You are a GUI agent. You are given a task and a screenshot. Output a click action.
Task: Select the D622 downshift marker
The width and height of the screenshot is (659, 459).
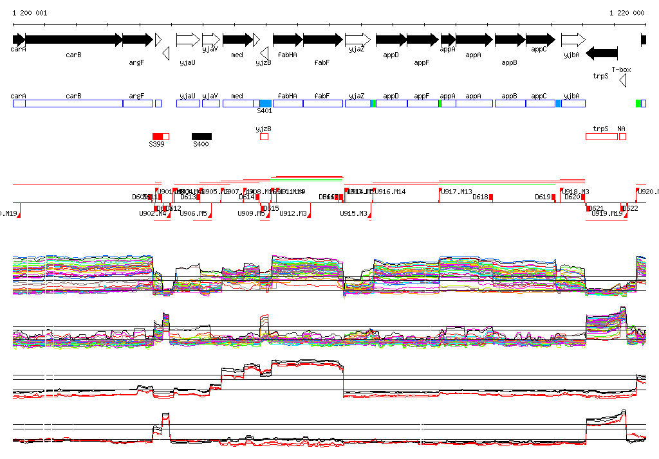[622, 208]
